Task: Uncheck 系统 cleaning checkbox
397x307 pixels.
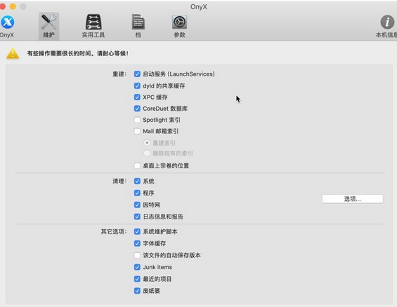Action: (137, 181)
